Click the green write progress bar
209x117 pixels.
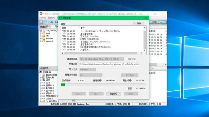[104, 84]
